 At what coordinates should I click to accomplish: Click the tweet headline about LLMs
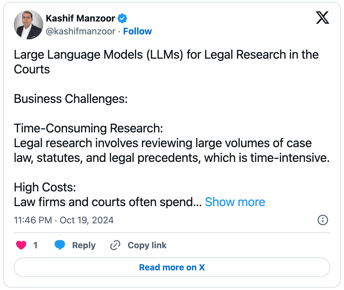click(166, 62)
